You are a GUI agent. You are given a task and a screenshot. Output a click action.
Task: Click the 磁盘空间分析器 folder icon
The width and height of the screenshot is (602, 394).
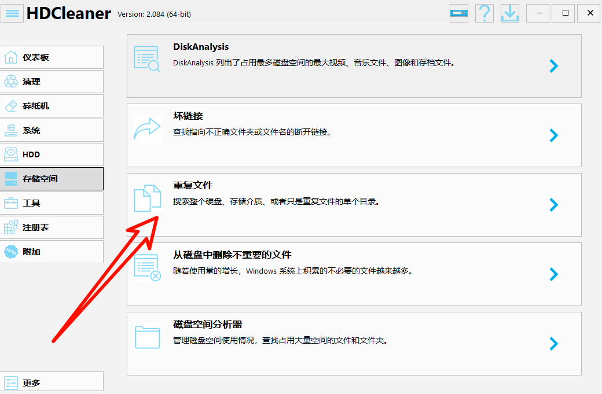[147, 337]
